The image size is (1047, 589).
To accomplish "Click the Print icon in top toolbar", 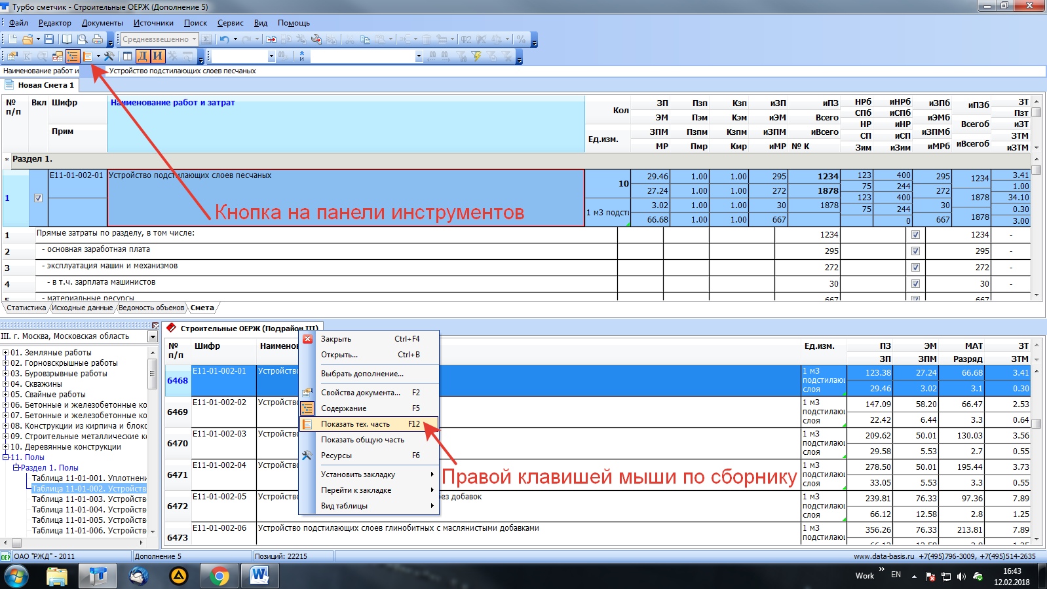I will pyautogui.click(x=98, y=39).
